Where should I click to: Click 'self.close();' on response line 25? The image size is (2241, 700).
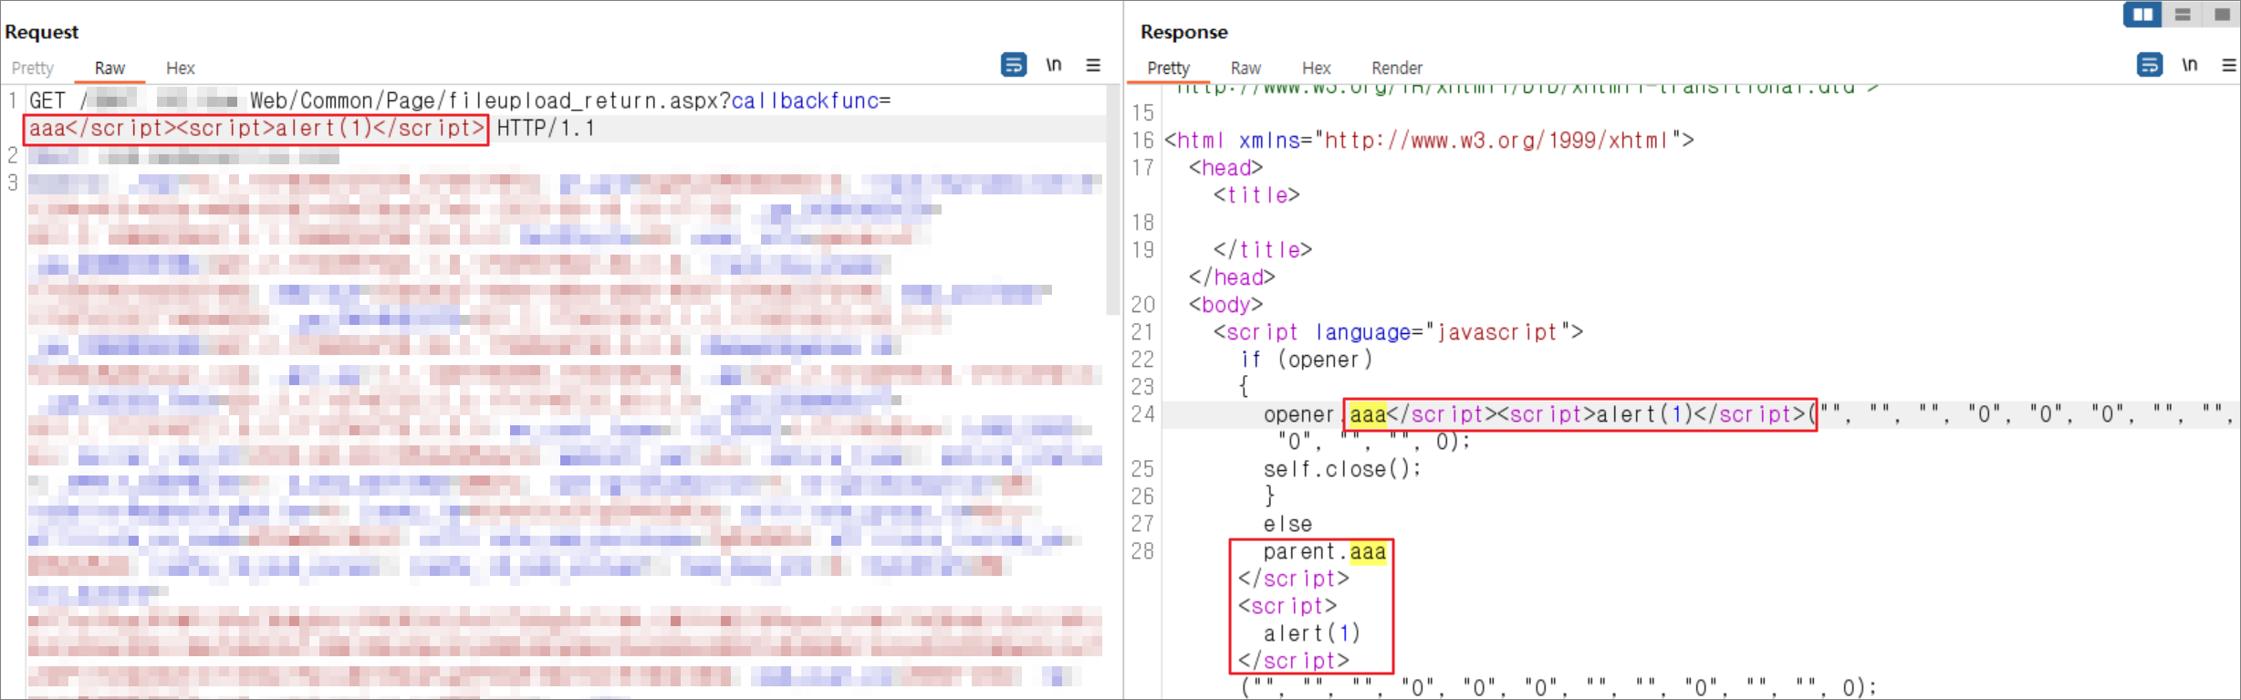[x=1342, y=469]
